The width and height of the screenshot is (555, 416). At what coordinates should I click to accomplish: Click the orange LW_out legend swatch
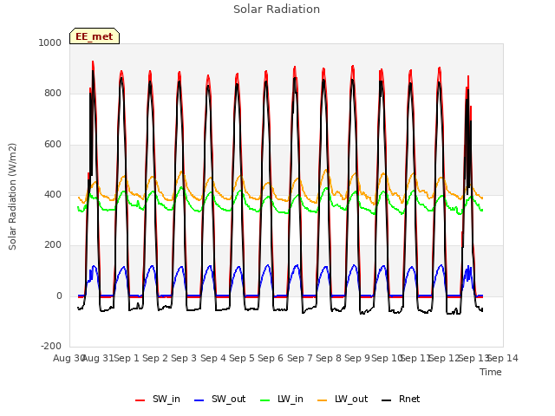pyautogui.click(x=323, y=400)
